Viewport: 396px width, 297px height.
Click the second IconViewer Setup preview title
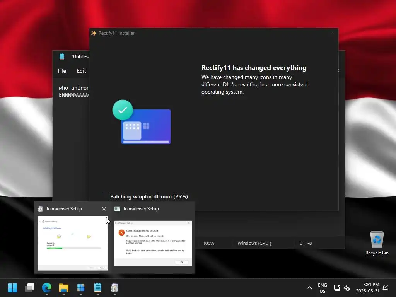click(x=141, y=209)
